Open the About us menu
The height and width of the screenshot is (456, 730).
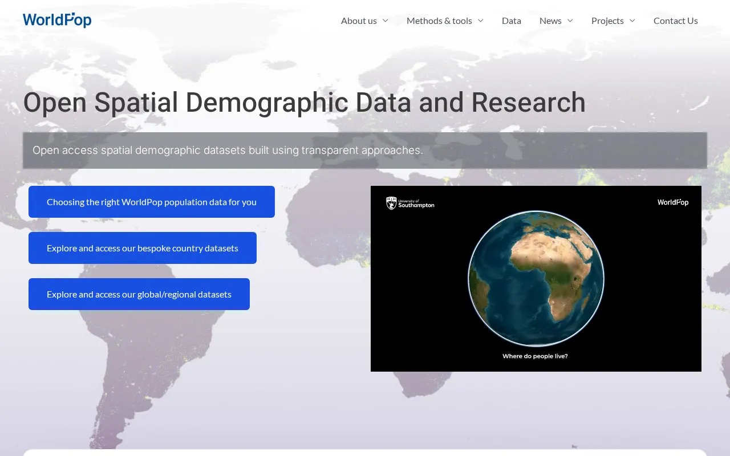click(359, 21)
